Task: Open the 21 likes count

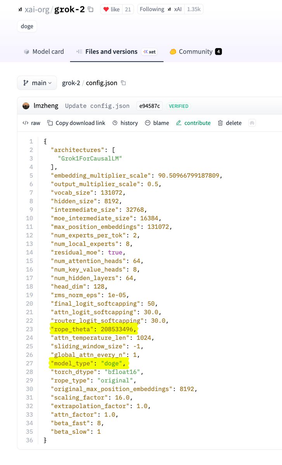Action: [128, 9]
